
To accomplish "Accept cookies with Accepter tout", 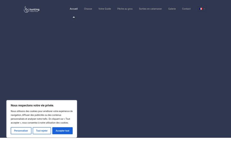I will pyautogui.click(x=63, y=131).
